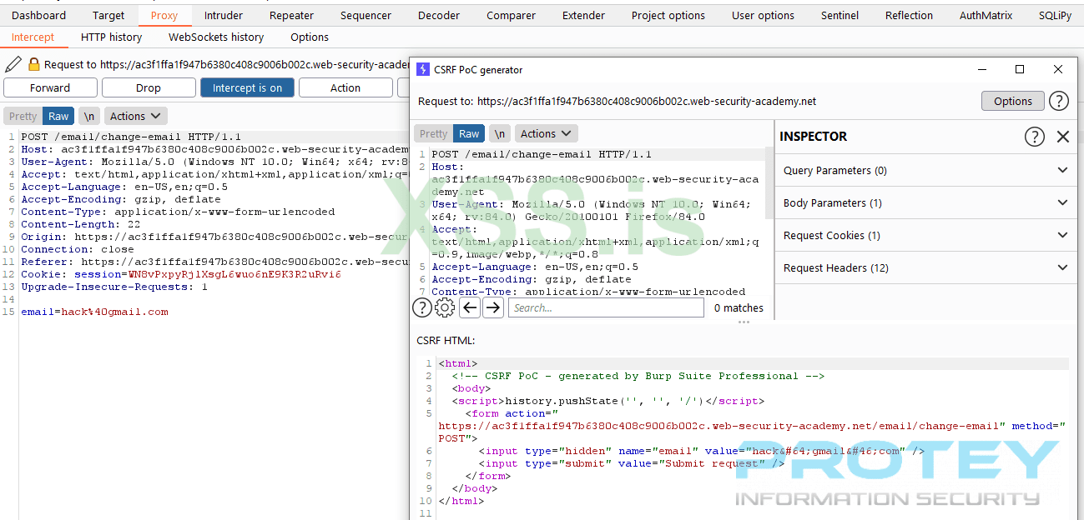This screenshot has width=1084, height=520.
Task: Open the Extender tab
Action: pyautogui.click(x=583, y=15)
